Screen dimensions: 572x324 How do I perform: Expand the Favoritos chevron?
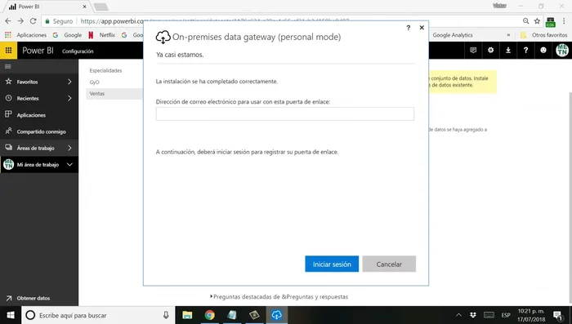pos(69,82)
